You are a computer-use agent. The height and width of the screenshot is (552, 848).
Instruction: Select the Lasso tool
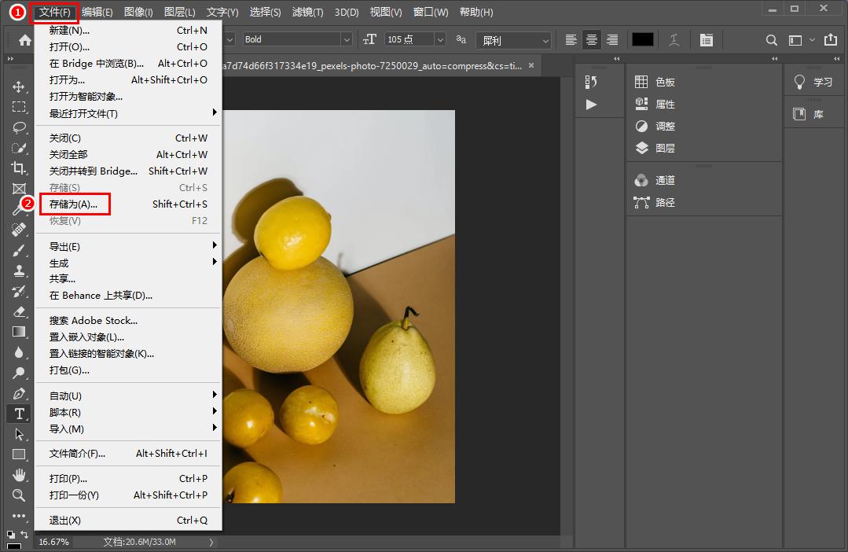coord(19,127)
